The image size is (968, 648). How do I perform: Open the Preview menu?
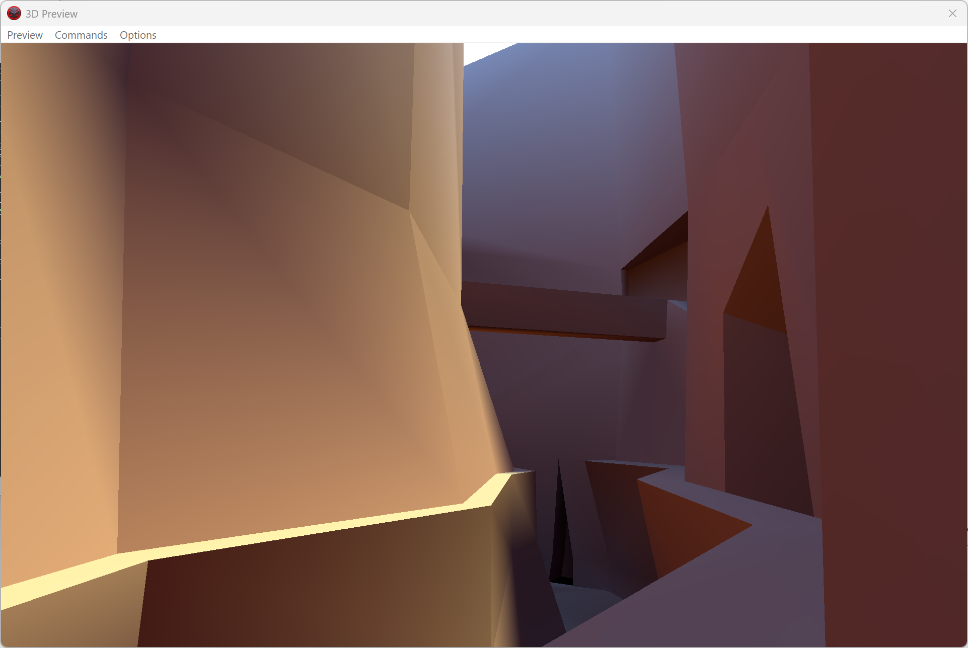[x=25, y=35]
